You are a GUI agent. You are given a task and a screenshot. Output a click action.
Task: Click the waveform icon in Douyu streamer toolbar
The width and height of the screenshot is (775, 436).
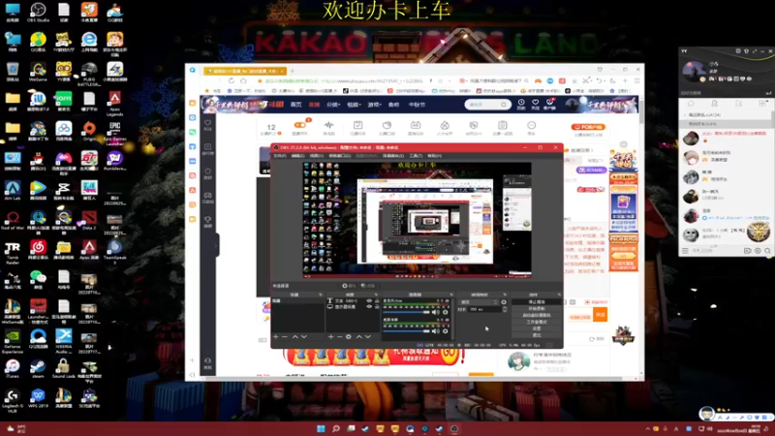click(328, 127)
